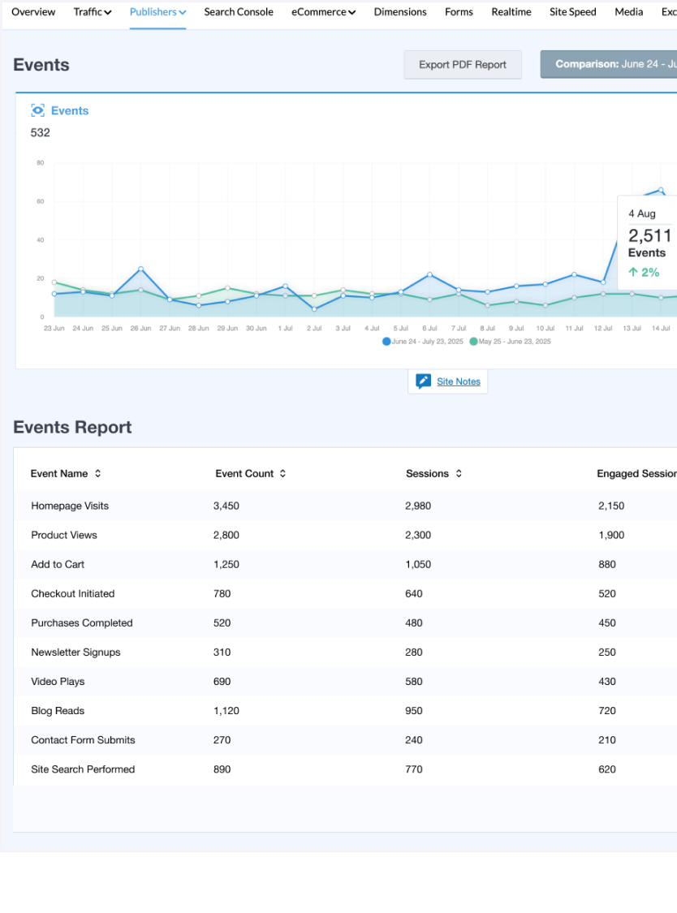
Task: Switch to the Search Console tab
Action: click(239, 12)
